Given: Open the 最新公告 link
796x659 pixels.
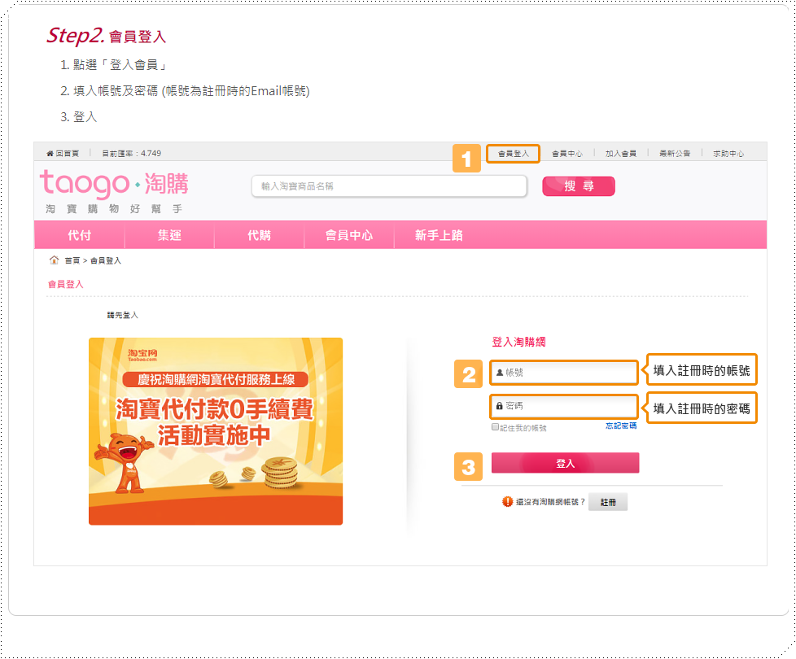Looking at the screenshot, I should point(675,154).
